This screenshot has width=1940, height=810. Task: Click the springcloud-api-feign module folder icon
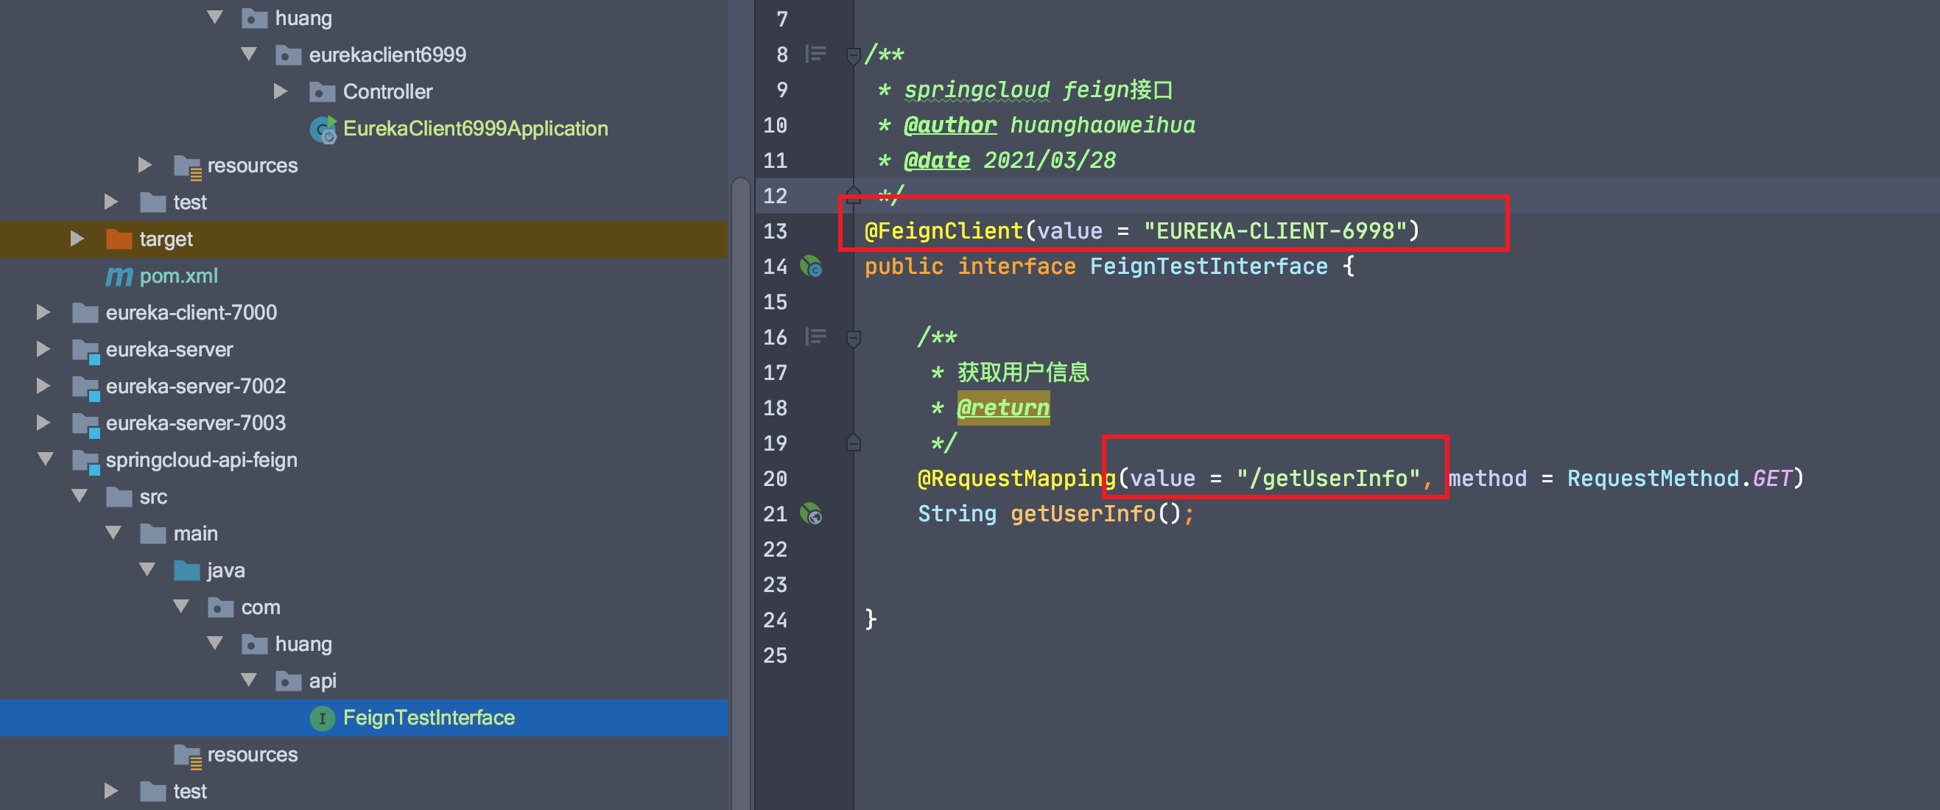[x=86, y=462]
